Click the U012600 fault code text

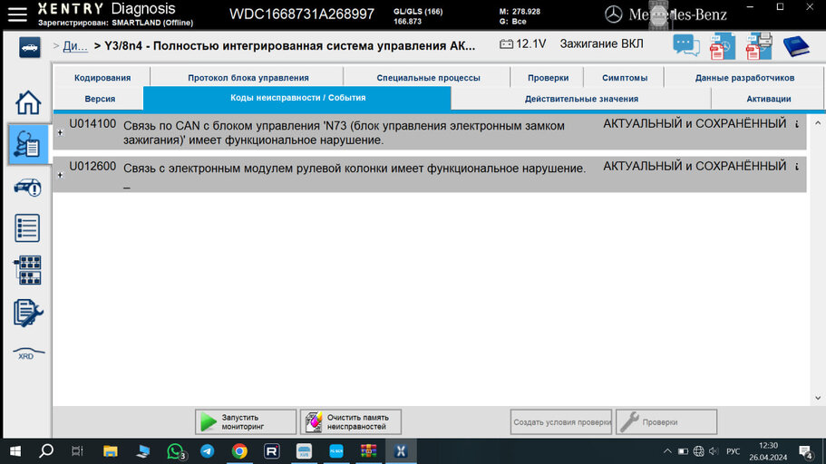pos(92,167)
